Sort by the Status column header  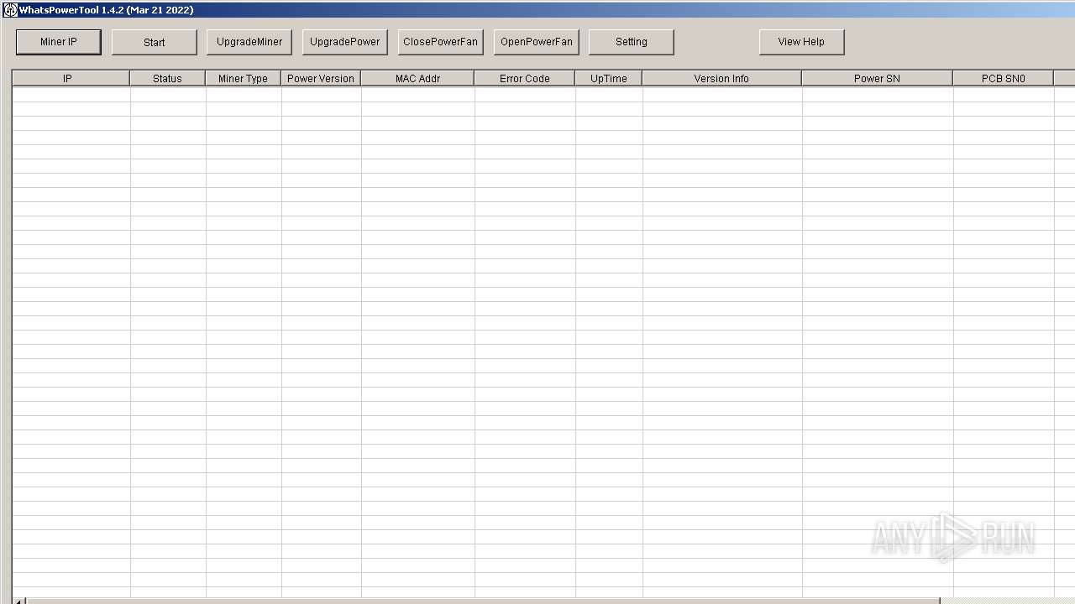[167, 78]
